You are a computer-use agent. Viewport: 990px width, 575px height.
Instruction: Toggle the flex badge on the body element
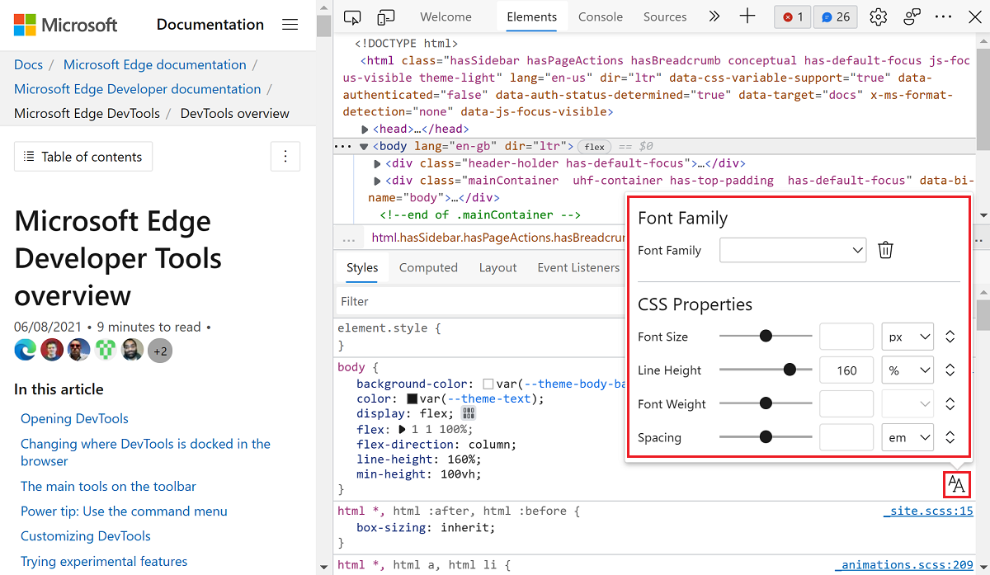(x=593, y=145)
